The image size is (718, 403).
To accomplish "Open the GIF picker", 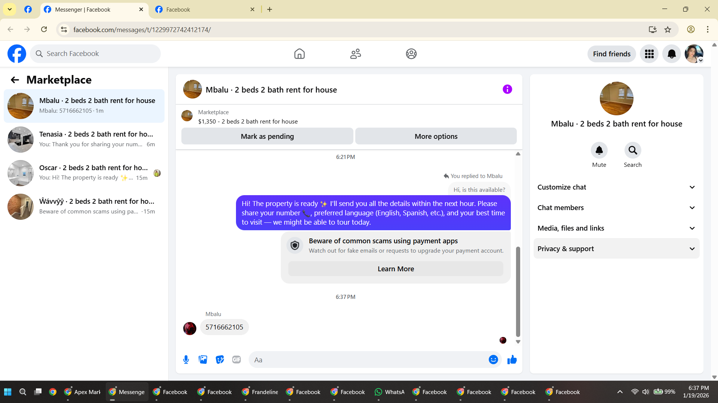I will click(x=236, y=360).
